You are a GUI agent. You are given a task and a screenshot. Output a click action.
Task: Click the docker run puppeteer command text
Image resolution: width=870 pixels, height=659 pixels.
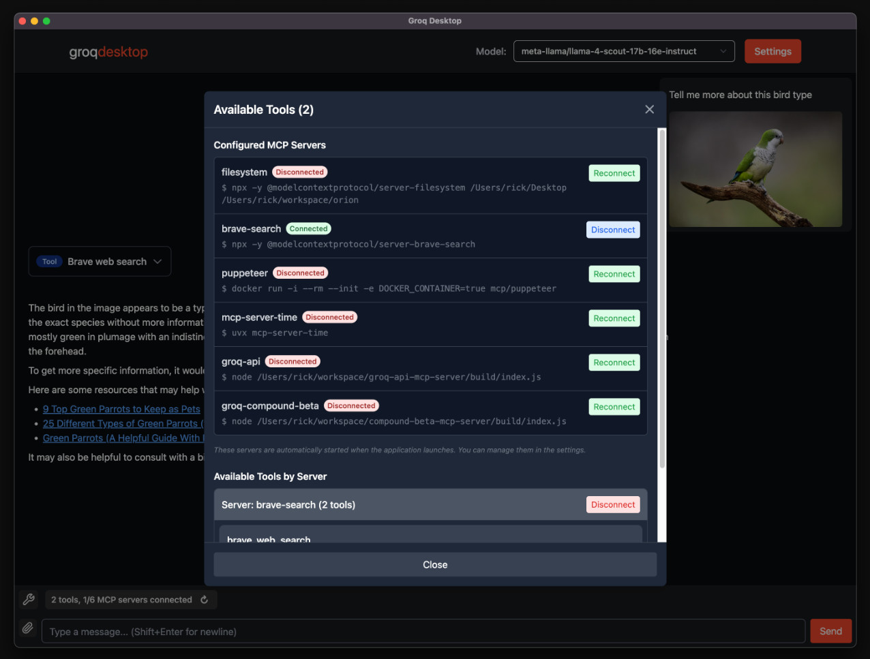point(389,288)
